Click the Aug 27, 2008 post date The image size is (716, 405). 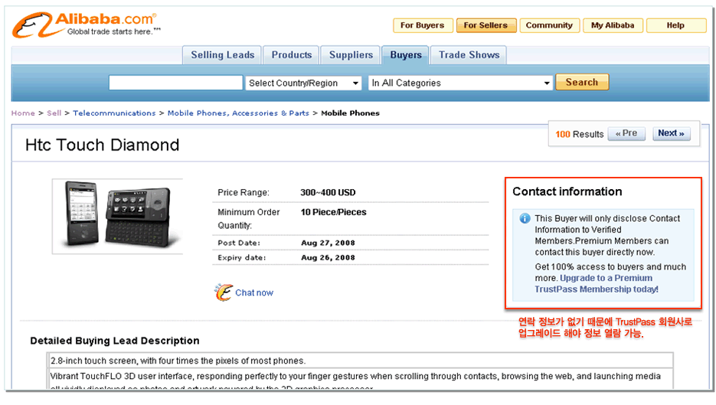tap(328, 243)
